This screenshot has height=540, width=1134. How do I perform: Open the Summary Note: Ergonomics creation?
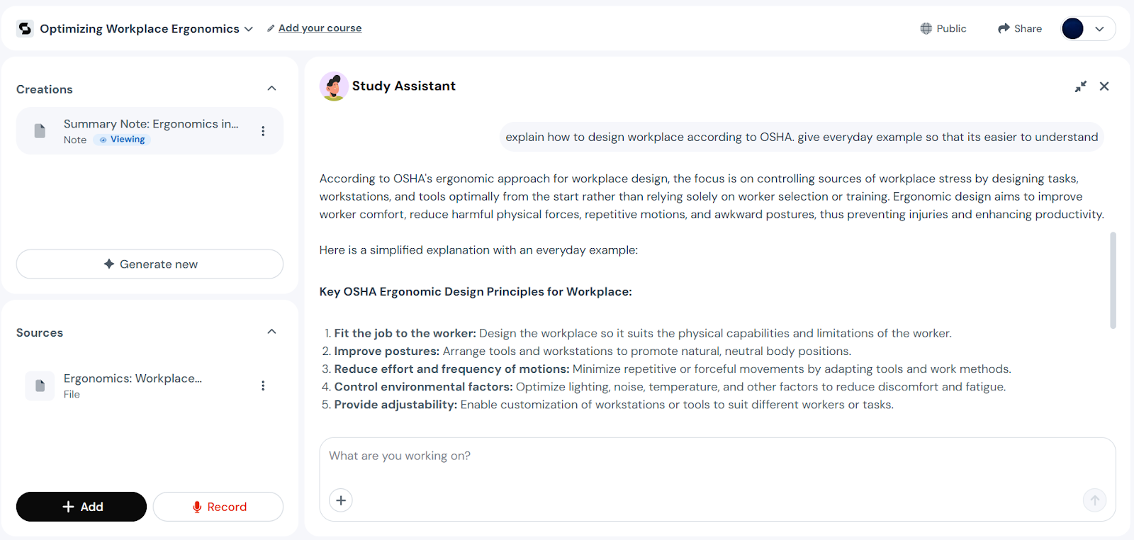pyautogui.click(x=150, y=124)
